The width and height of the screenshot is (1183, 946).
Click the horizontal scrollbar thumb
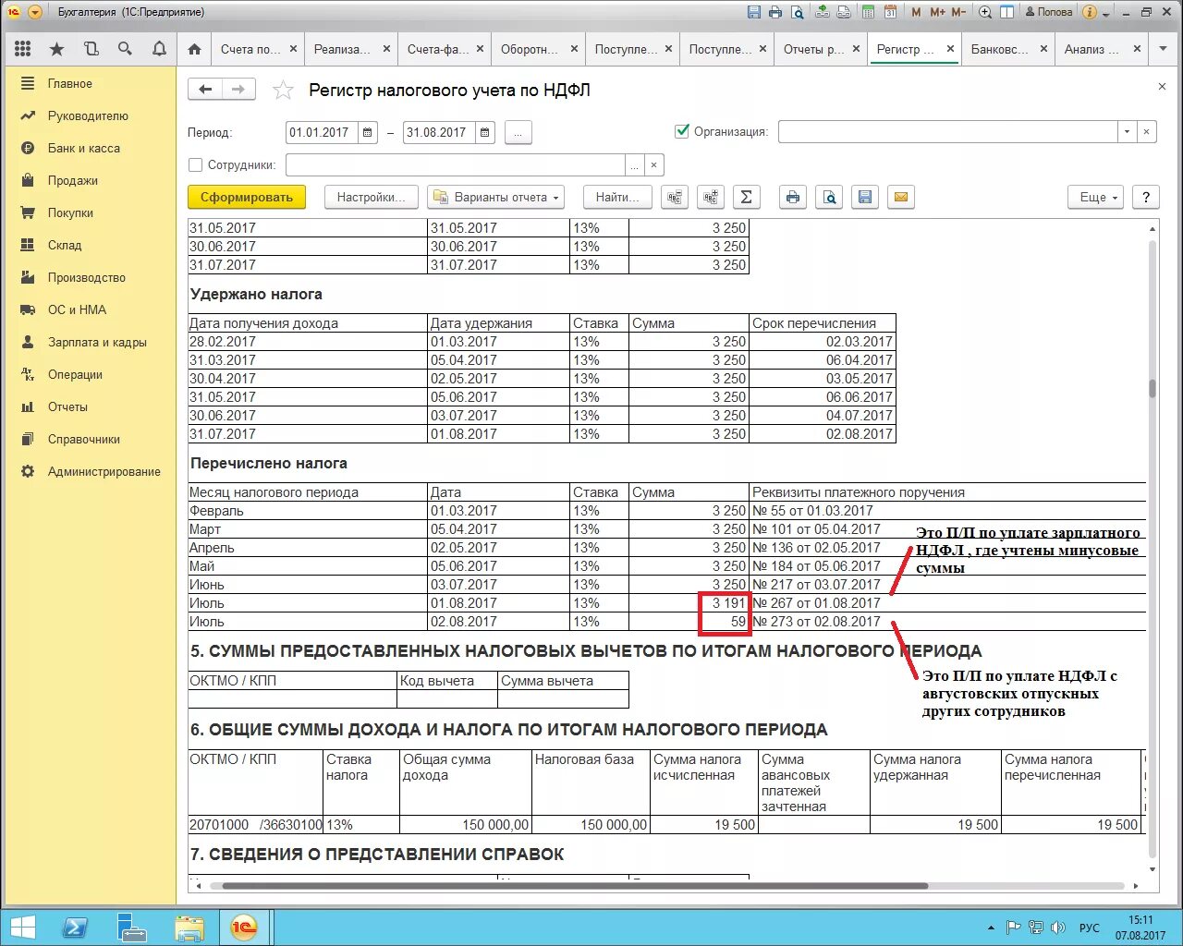click(x=575, y=886)
